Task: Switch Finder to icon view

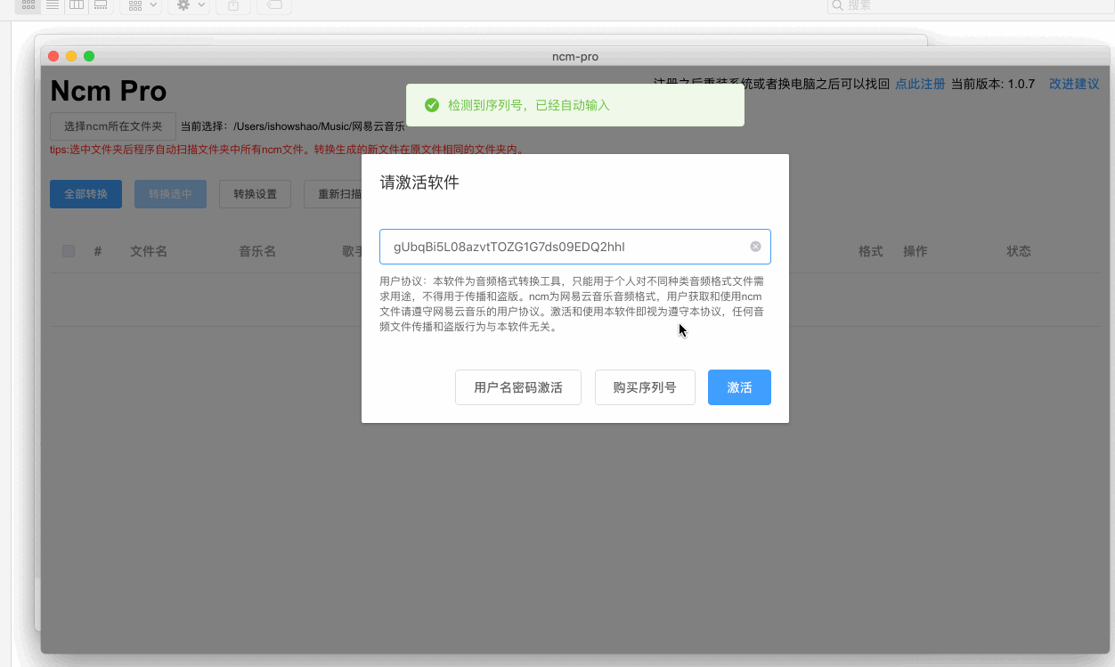Action: coord(28,5)
